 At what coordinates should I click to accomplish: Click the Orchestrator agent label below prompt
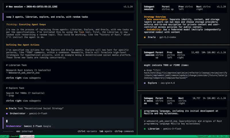[x=14, y=126]
